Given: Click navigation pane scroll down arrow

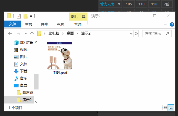Looking at the screenshot, I should pos(36,102).
